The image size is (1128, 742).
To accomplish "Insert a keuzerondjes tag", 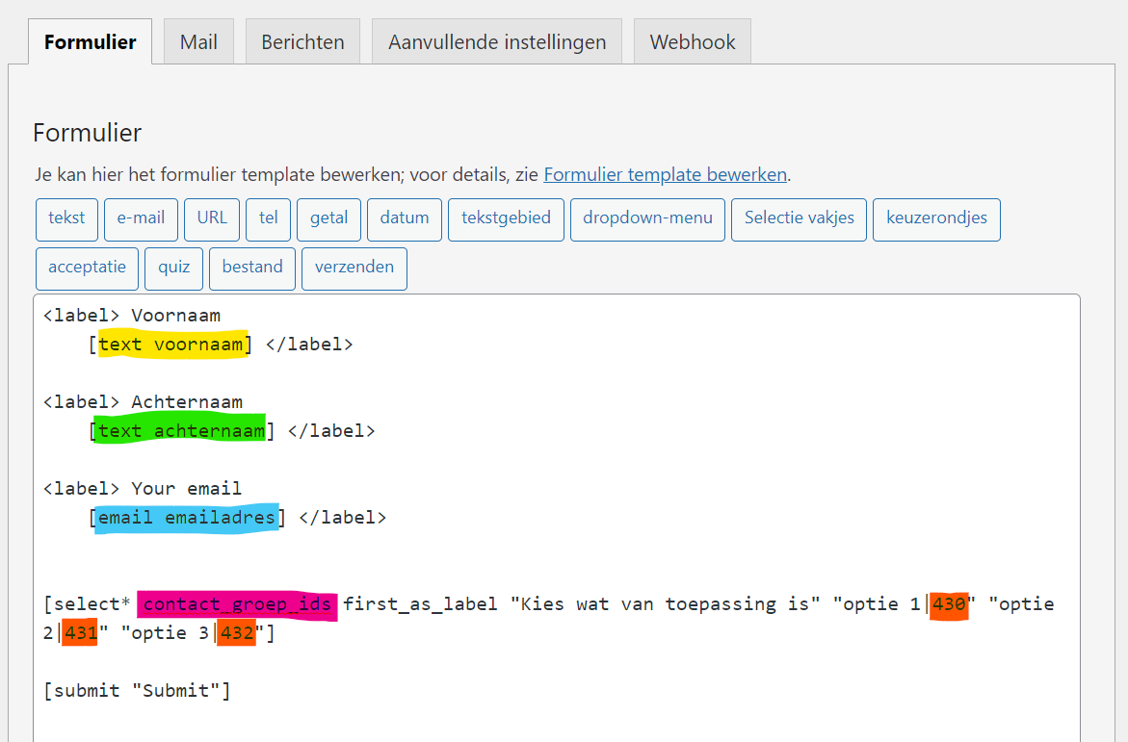I will click(936, 219).
